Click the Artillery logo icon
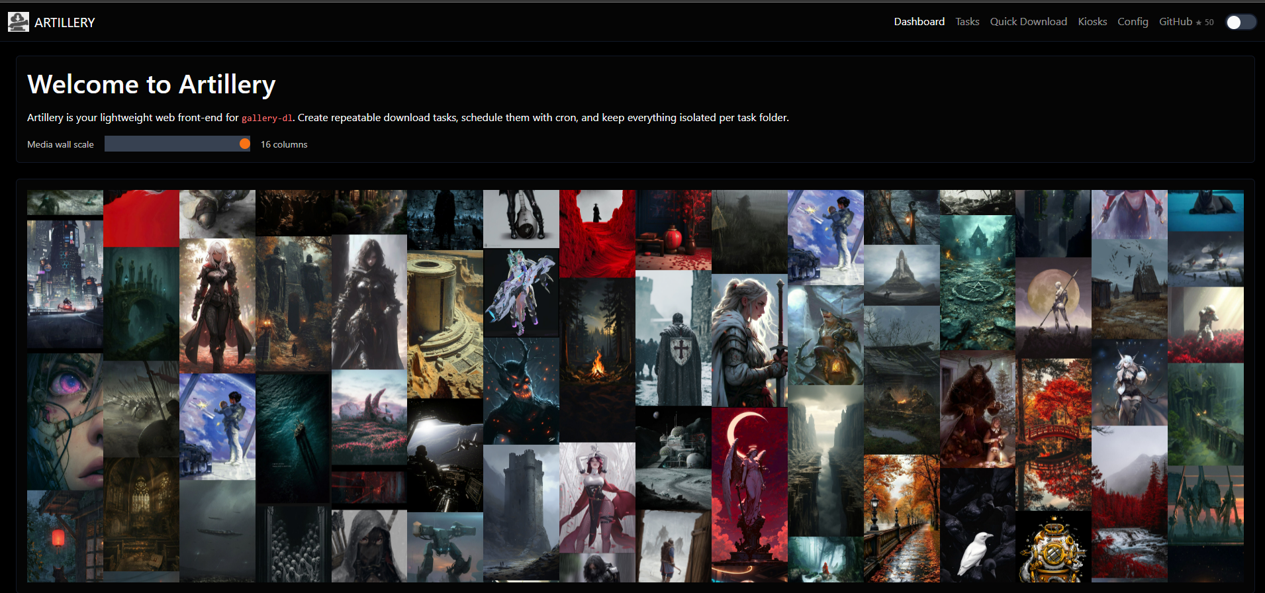1265x593 pixels. pyautogui.click(x=18, y=22)
